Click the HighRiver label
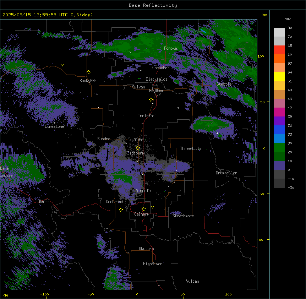306x299 pixels. coord(153,264)
